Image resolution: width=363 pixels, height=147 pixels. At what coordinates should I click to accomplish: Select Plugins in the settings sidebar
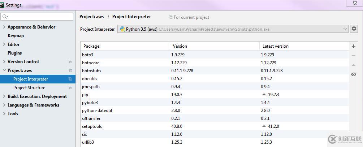tap(14, 53)
